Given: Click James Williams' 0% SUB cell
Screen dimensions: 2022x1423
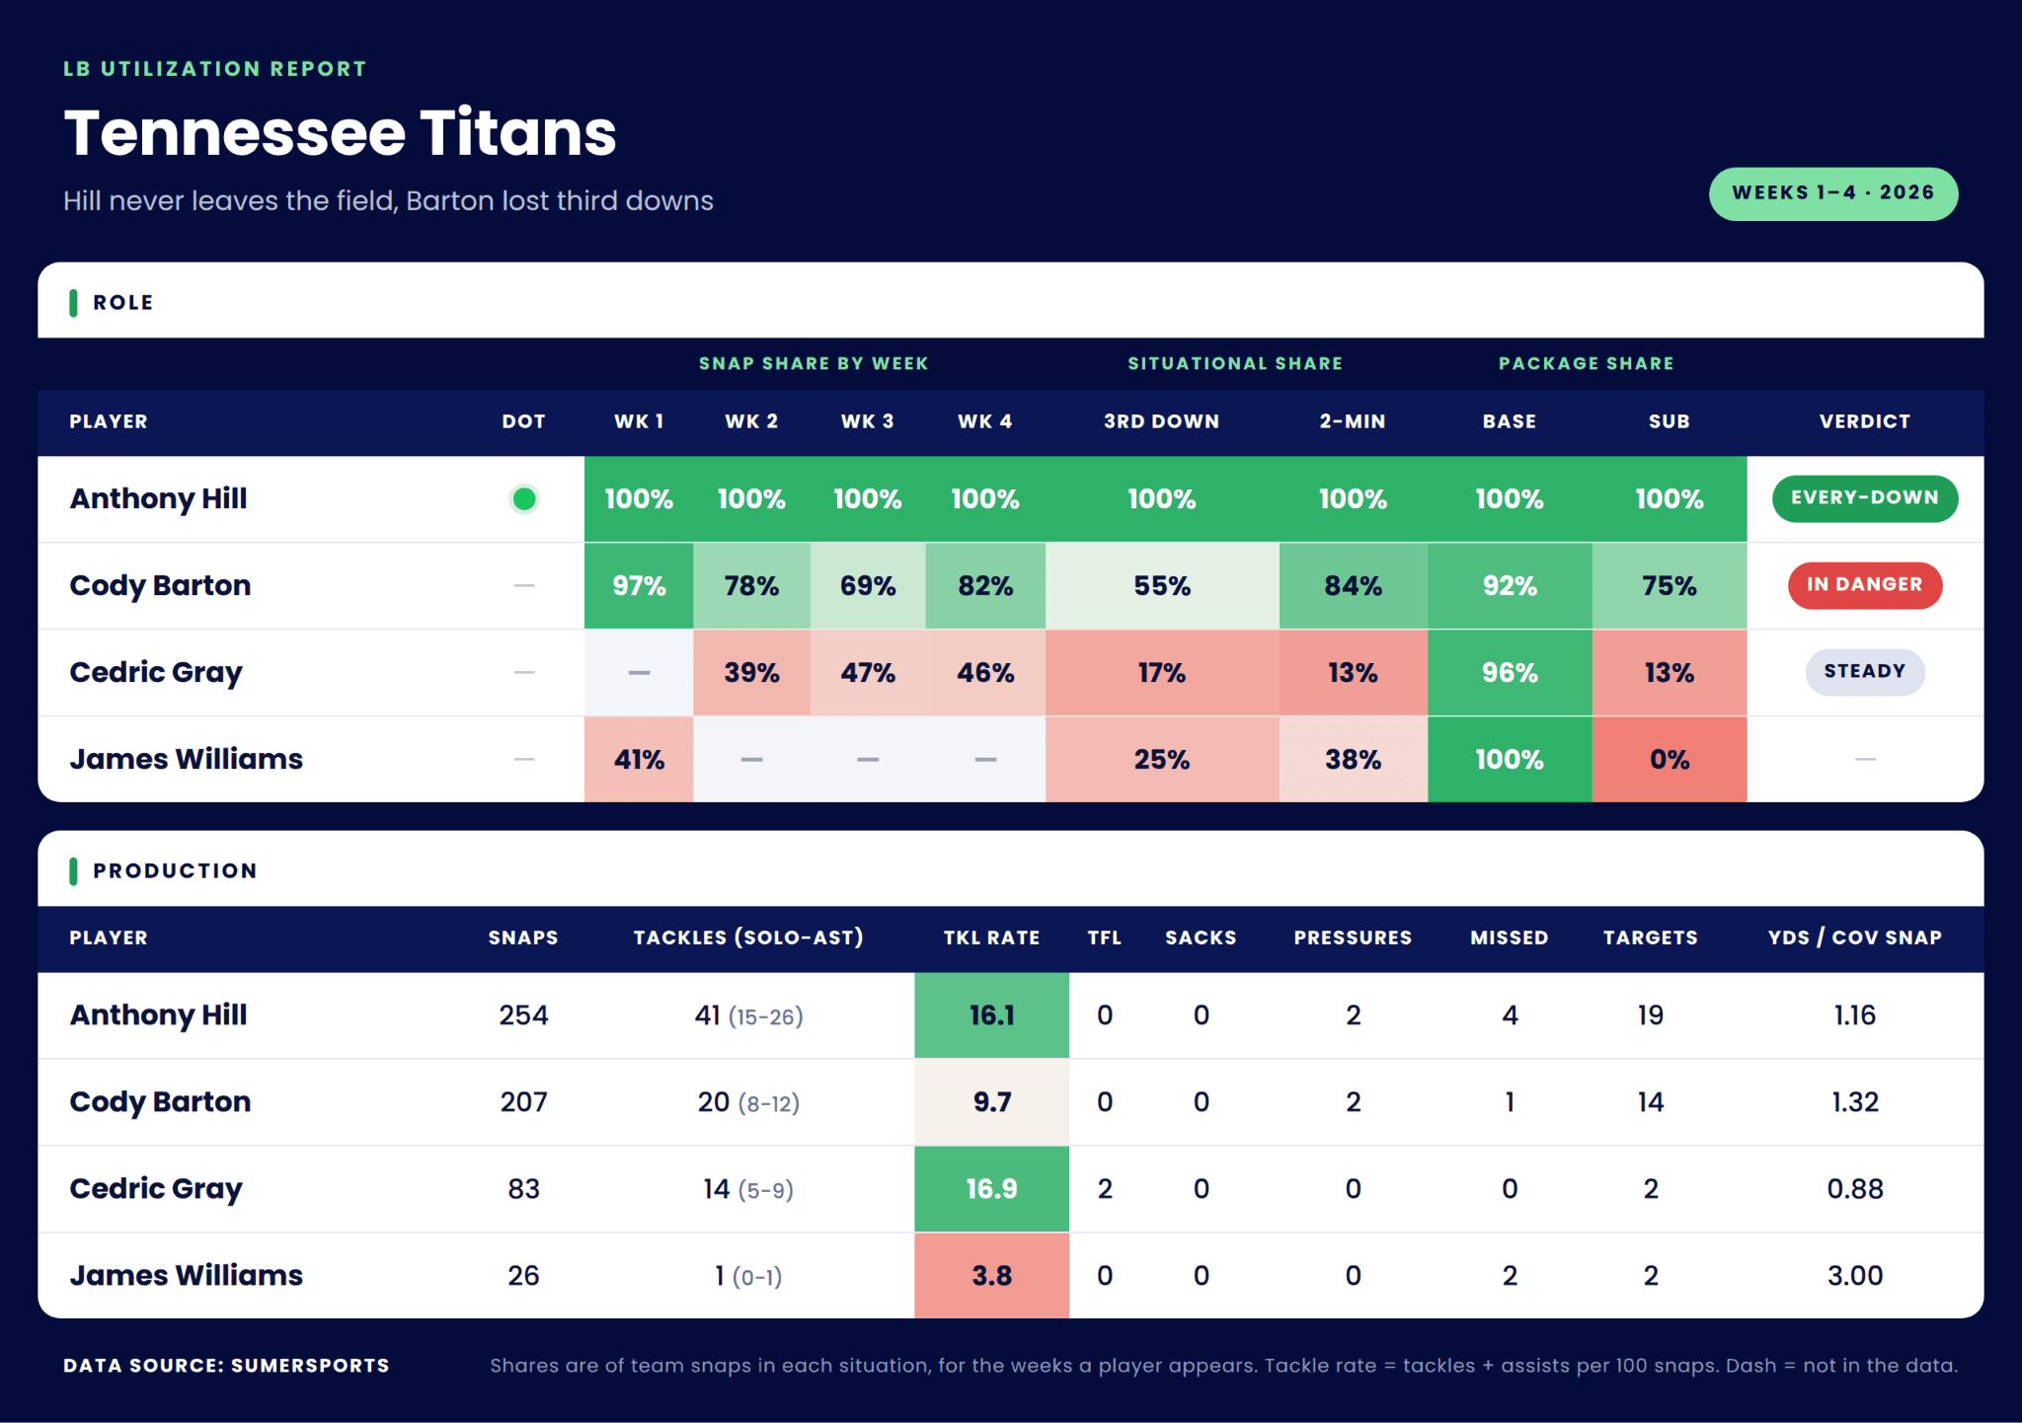Looking at the screenshot, I should coord(1670,760).
